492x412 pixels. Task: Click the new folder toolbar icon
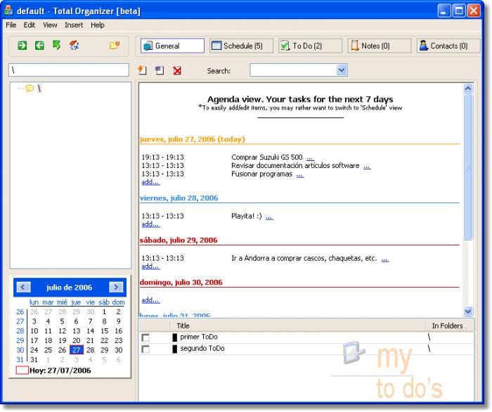click(115, 46)
